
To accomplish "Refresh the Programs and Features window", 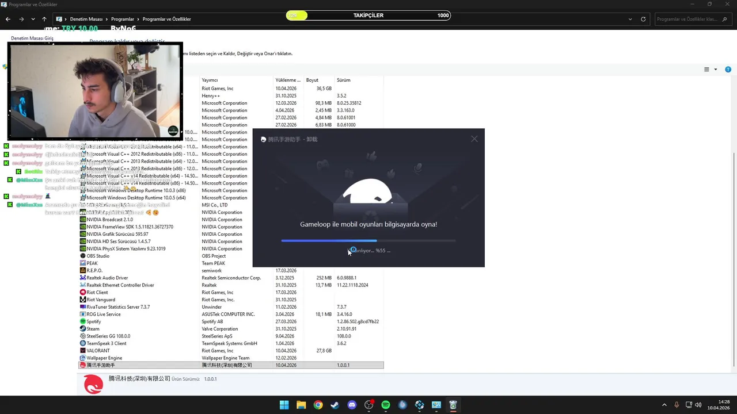I will [x=643, y=19].
